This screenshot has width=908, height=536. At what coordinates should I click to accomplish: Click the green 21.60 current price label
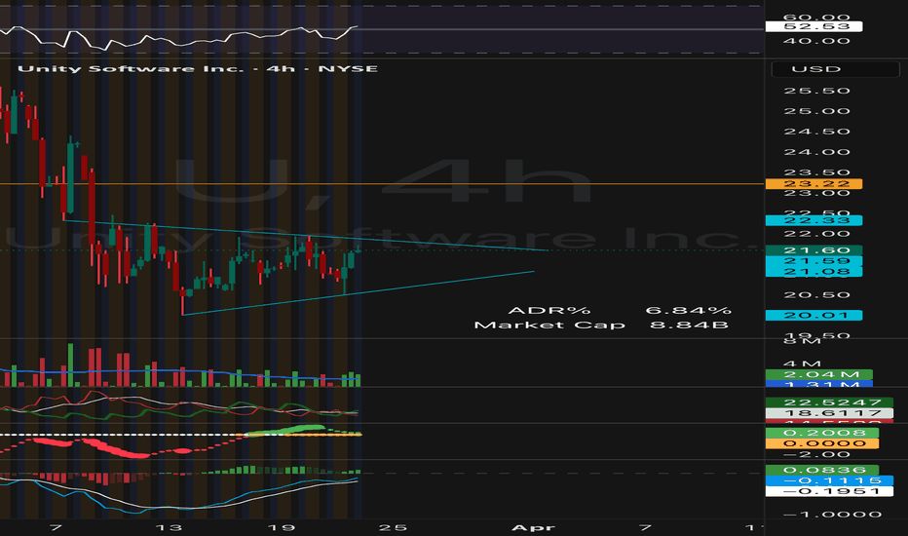[x=813, y=250]
